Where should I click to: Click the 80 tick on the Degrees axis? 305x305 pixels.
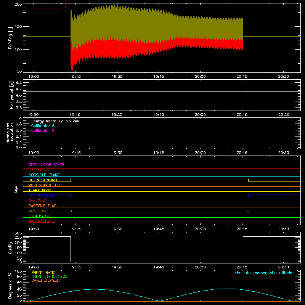tap(19, 276)
